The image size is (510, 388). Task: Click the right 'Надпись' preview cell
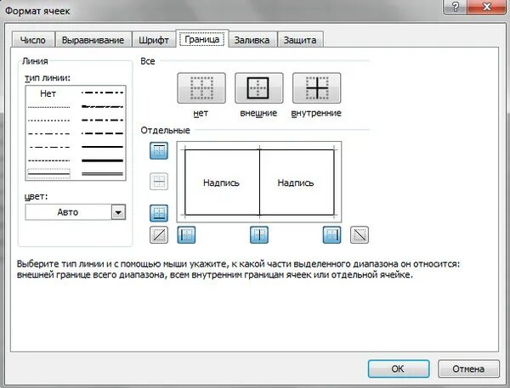point(296,183)
